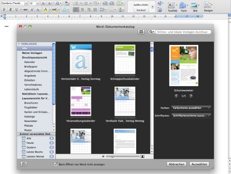Open search options magnifier dropdown
The image size is (231, 174).
[x=151, y=32]
